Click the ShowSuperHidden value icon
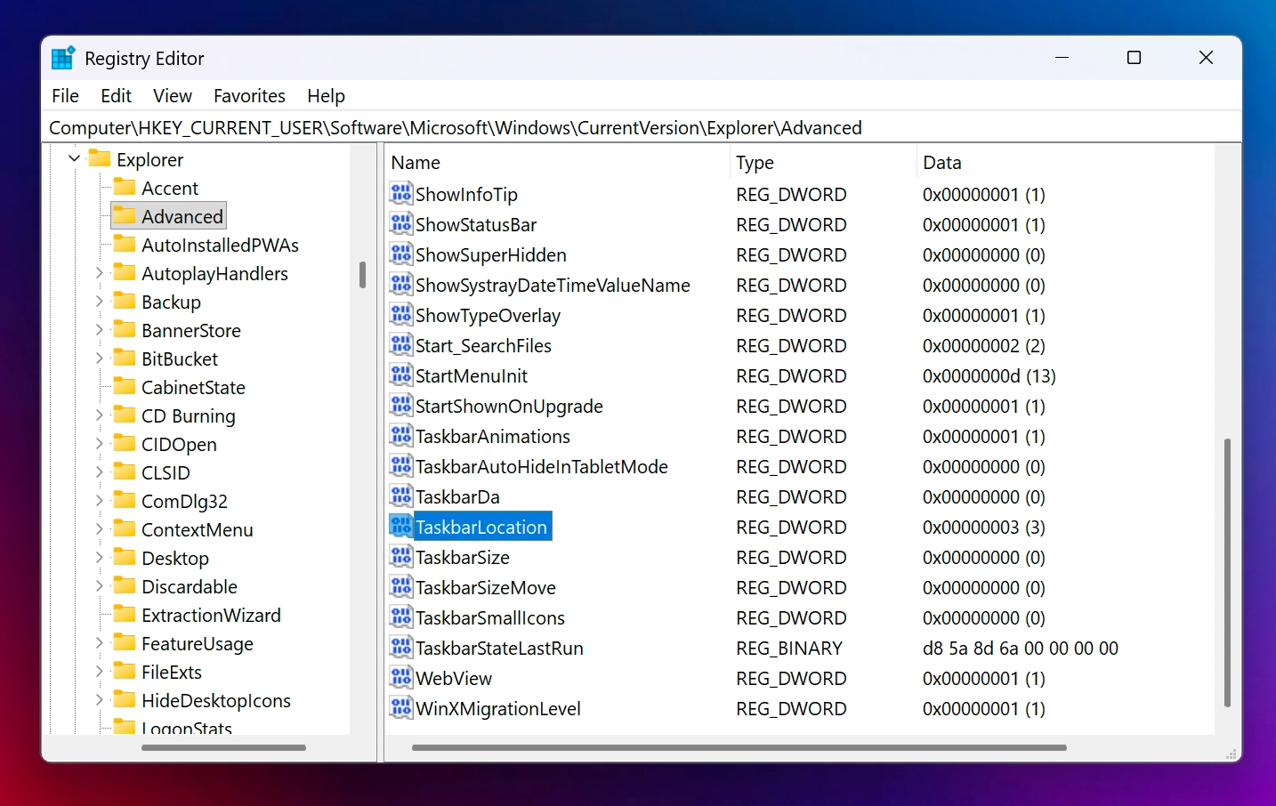This screenshot has width=1276, height=806. coord(401,254)
